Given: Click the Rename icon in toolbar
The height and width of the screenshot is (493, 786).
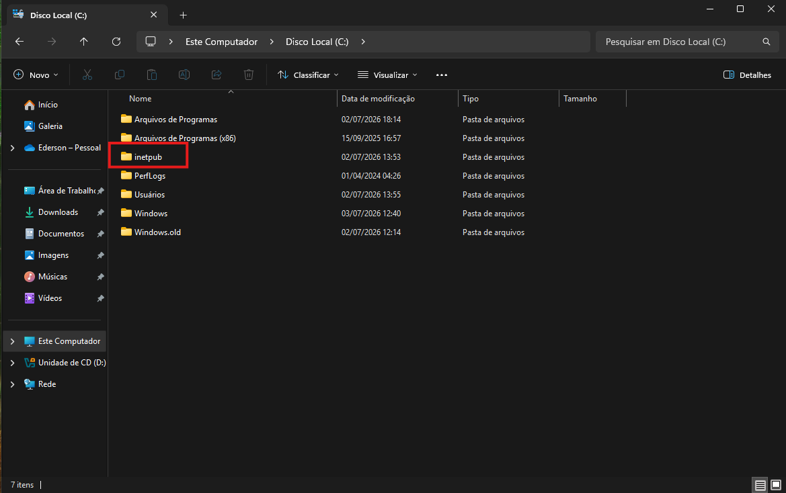Looking at the screenshot, I should click(x=184, y=75).
